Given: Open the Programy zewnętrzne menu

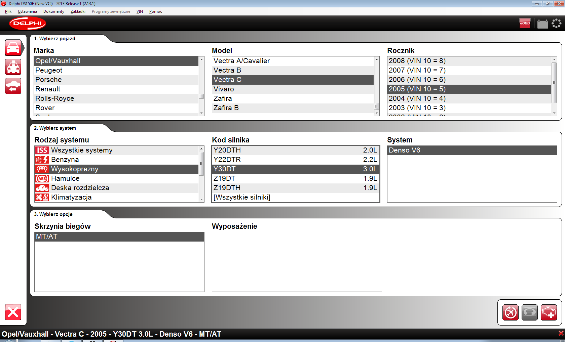Looking at the screenshot, I should pyautogui.click(x=111, y=11).
